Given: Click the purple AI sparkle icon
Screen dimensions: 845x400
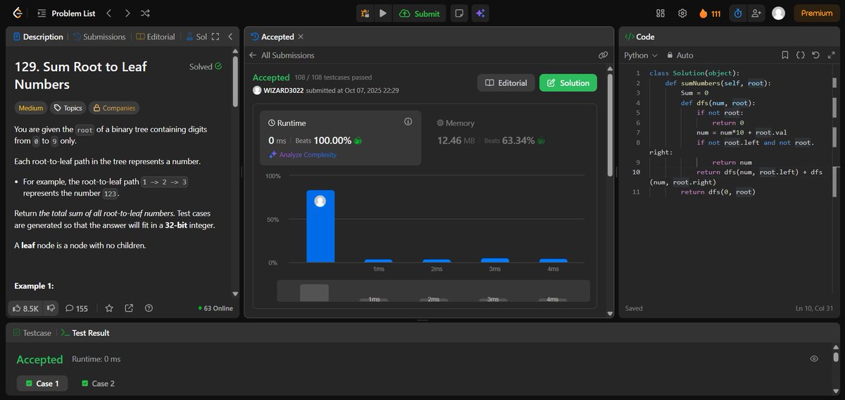Looking at the screenshot, I should click(480, 13).
